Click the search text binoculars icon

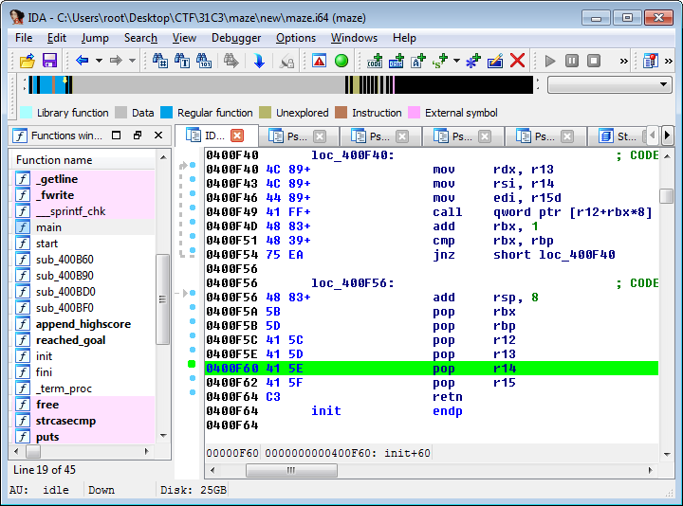tap(181, 61)
